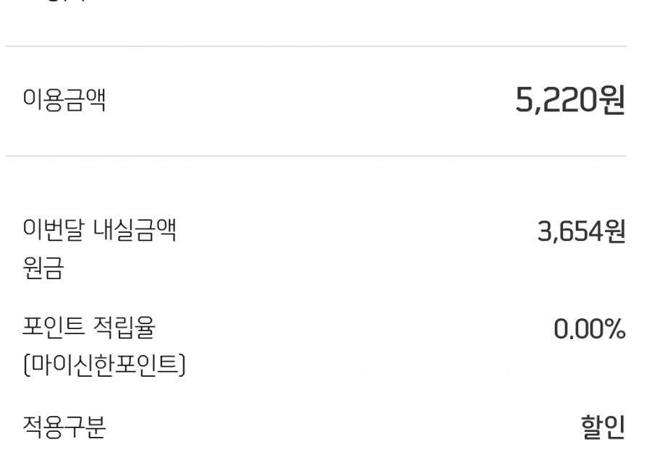Select the 0.00% accrual rate value
The width and height of the screenshot is (652, 468).
(589, 329)
